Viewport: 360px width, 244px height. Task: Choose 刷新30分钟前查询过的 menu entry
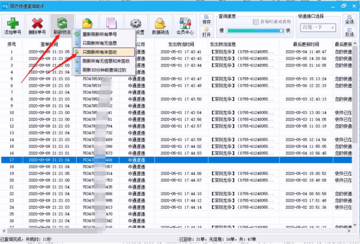point(104,70)
